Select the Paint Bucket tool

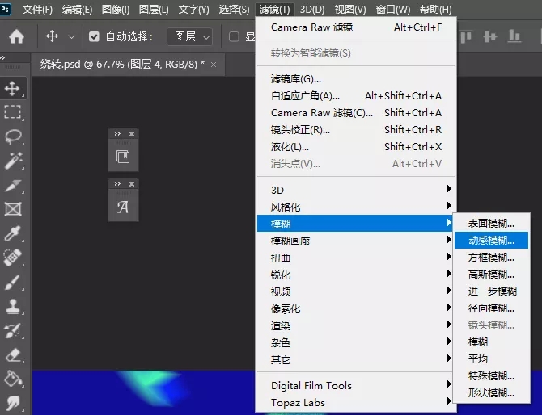13,379
